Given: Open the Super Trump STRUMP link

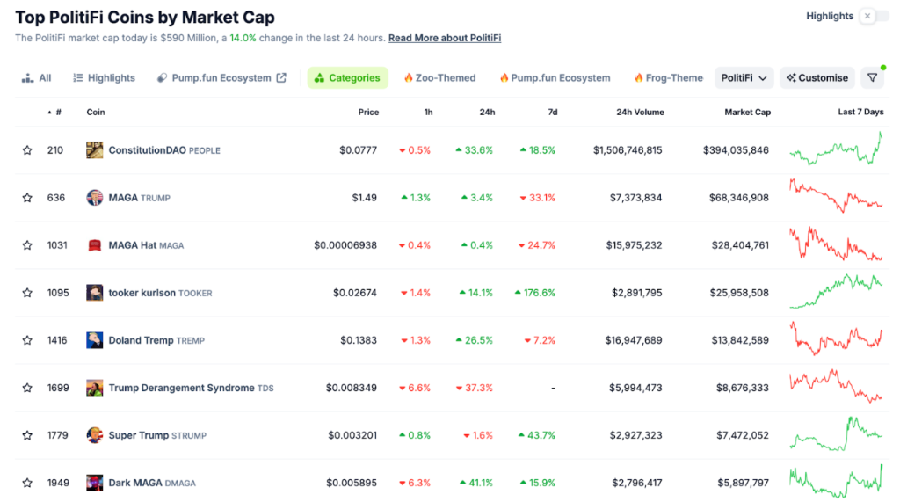Looking at the screenshot, I should (157, 435).
